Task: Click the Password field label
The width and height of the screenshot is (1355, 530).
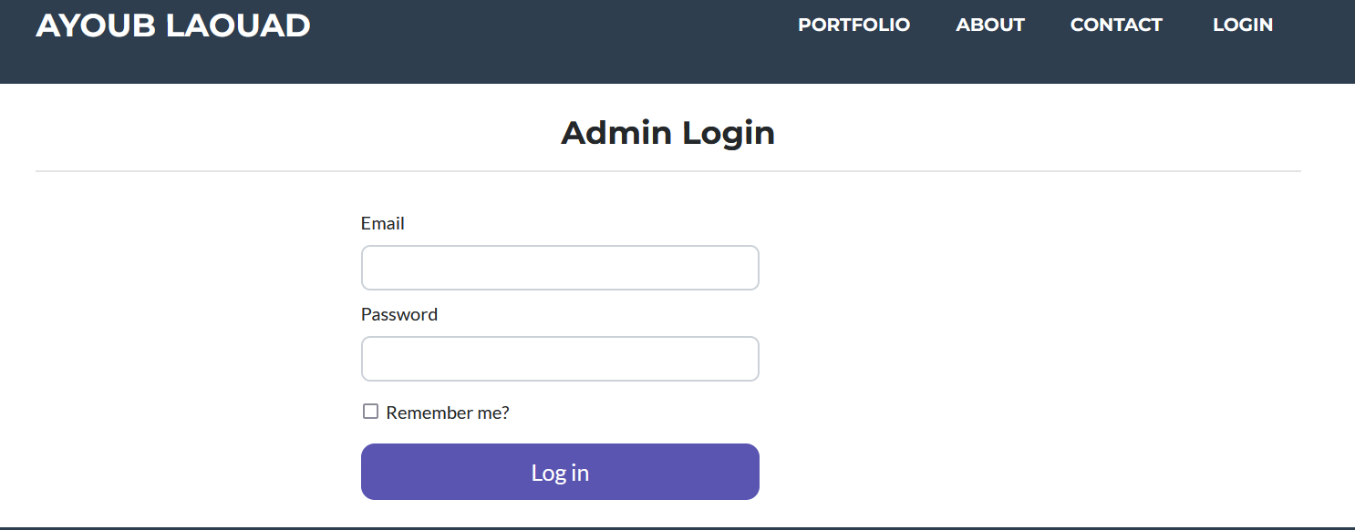Action: point(398,314)
